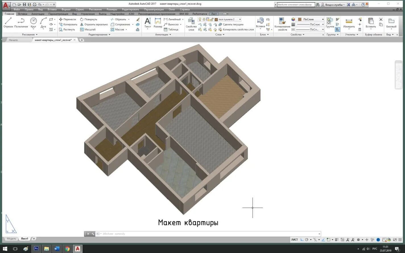
Task: Click the Сопряжение fillet tool
Action: 120,24
